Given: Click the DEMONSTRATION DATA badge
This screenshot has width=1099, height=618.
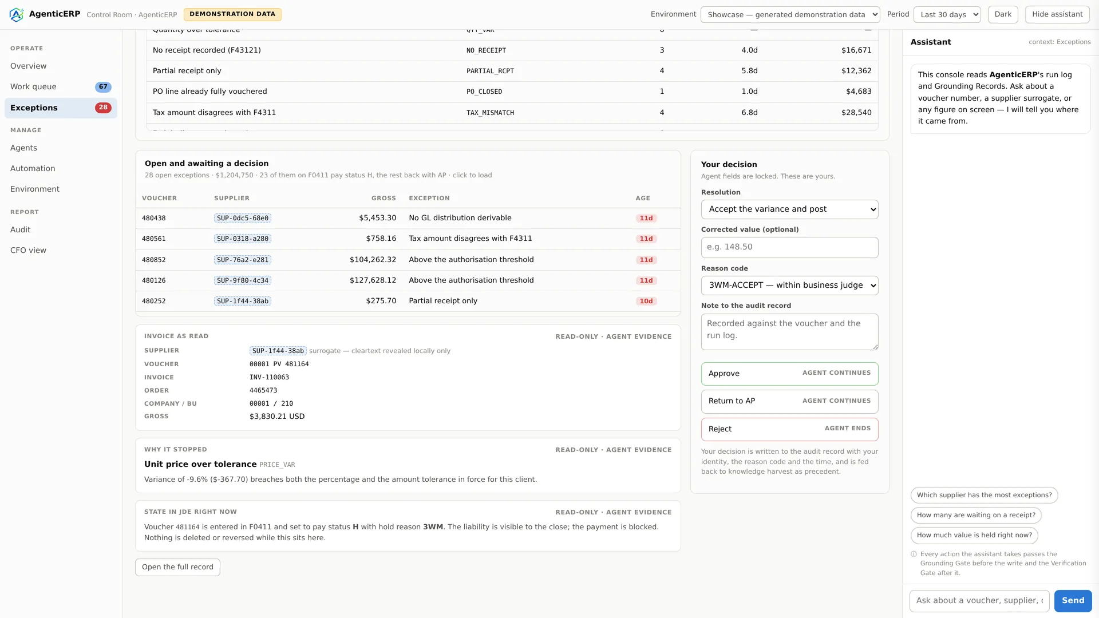Looking at the screenshot, I should [x=232, y=14].
